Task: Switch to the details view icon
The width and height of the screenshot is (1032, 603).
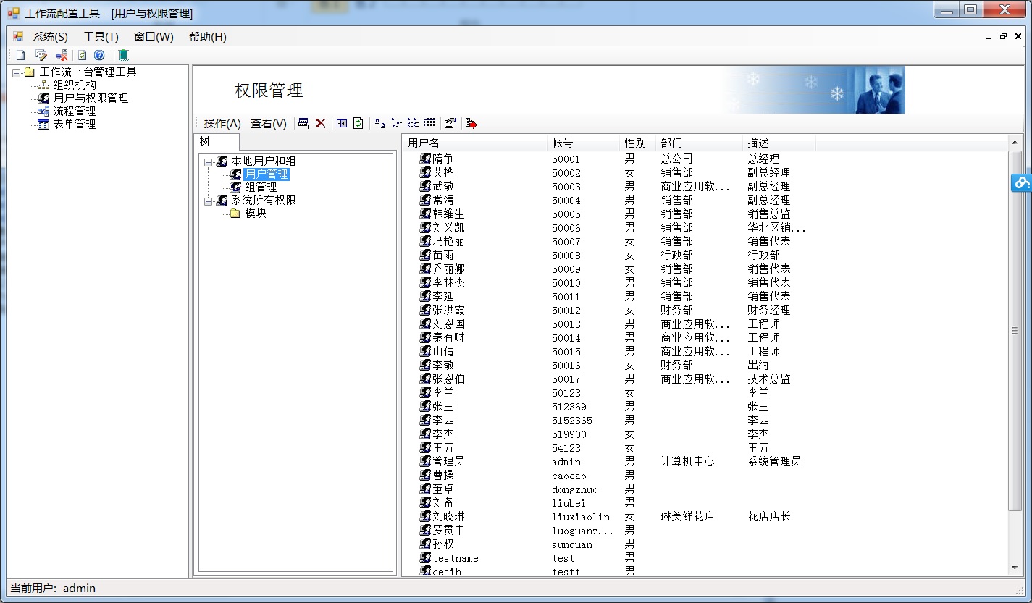Action: click(429, 123)
